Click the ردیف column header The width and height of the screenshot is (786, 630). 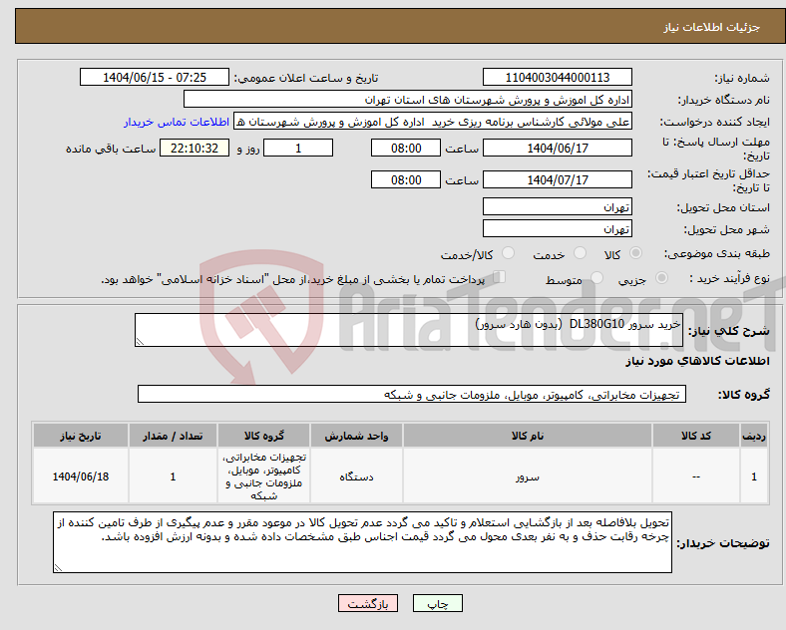pyautogui.click(x=754, y=436)
